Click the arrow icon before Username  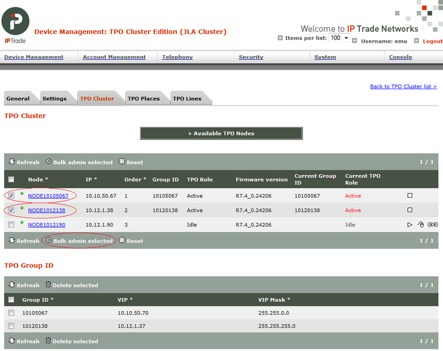pos(354,41)
